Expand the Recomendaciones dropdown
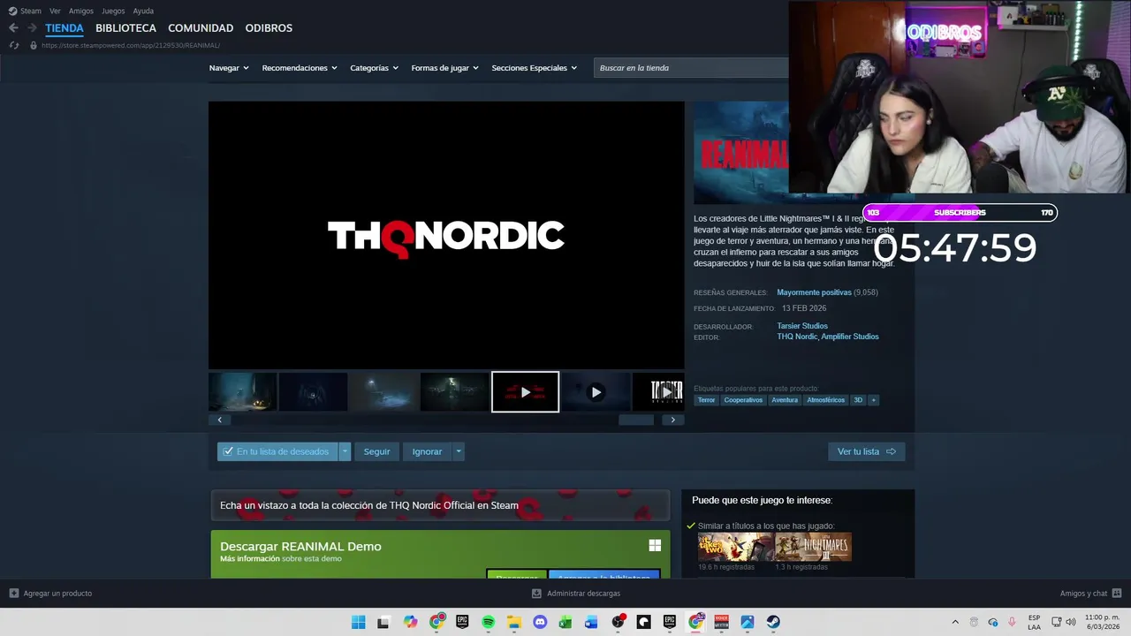Image resolution: width=1131 pixels, height=636 pixels. [300, 68]
